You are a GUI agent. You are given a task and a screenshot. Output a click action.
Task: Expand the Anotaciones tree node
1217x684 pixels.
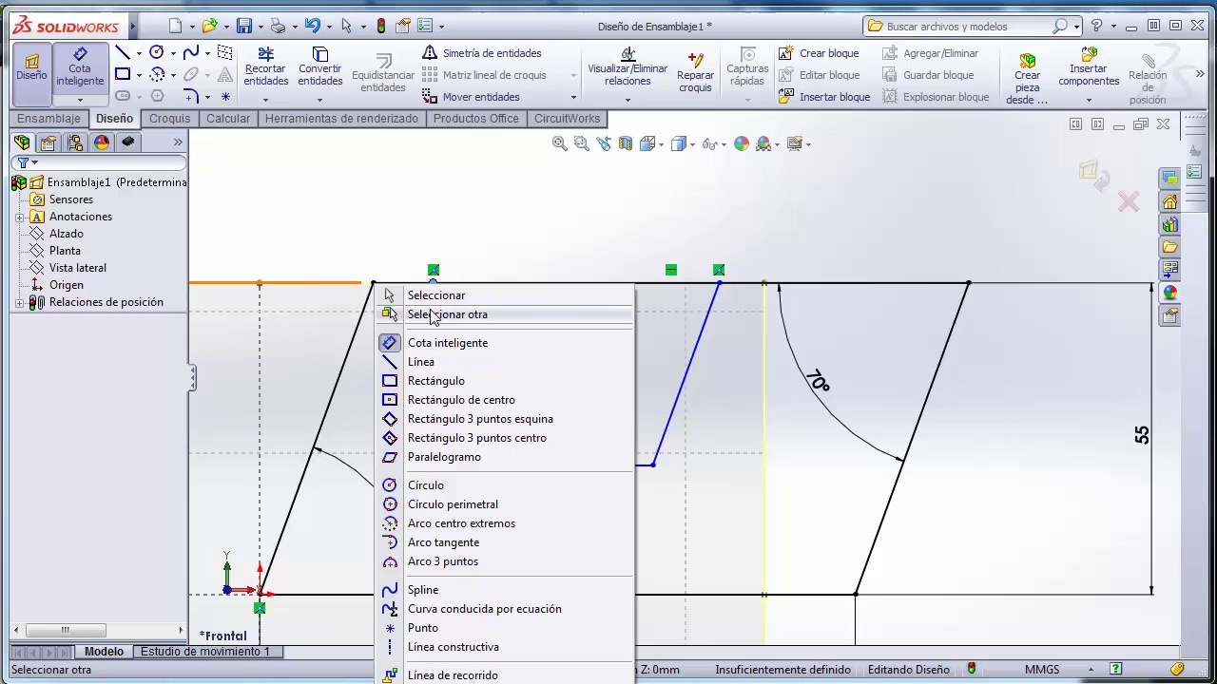click(x=20, y=217)
